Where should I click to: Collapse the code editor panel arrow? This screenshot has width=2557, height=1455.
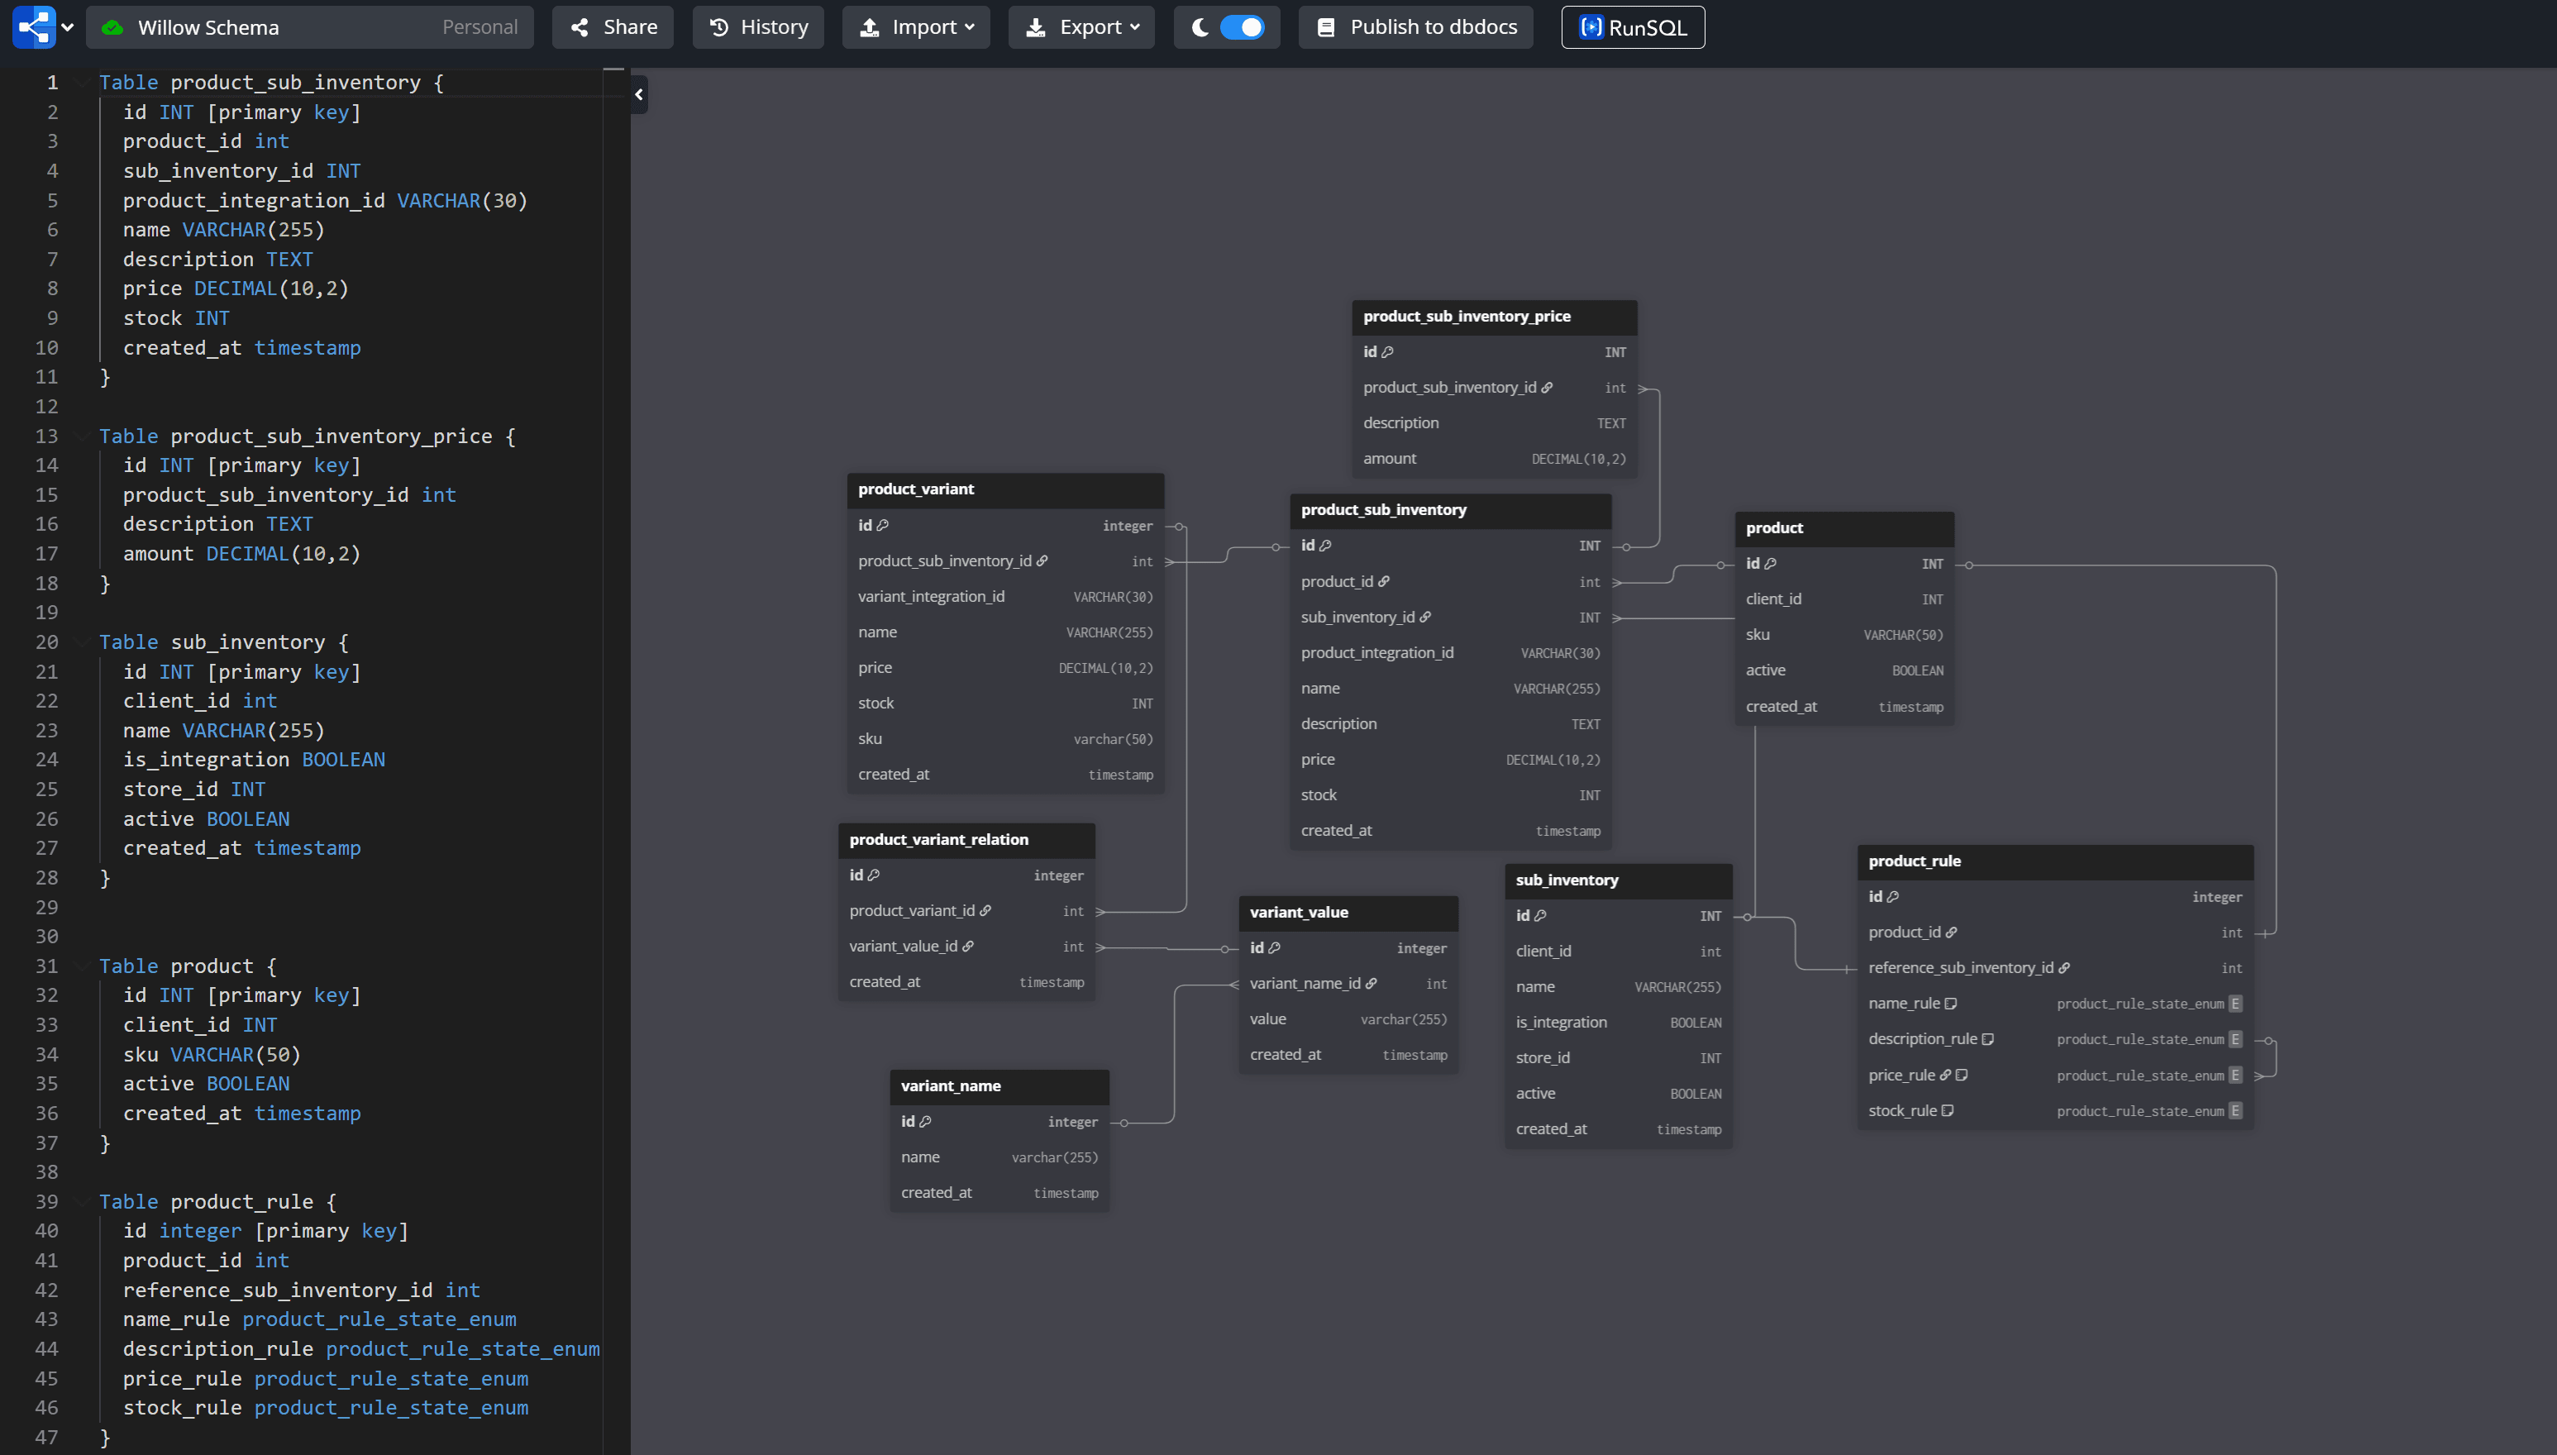pyautogui.click(x=640, y=95)
